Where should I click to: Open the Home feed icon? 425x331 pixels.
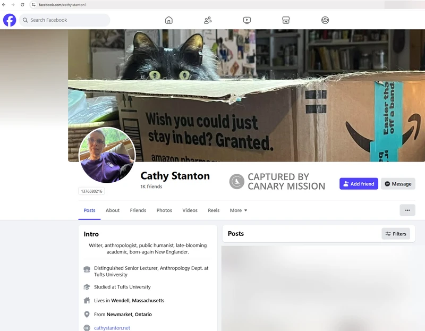point(169,20)
